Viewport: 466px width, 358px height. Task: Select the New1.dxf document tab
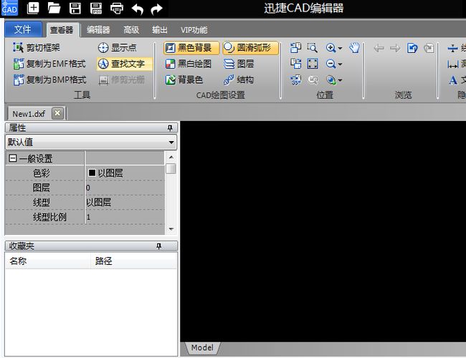click(29, 114)
